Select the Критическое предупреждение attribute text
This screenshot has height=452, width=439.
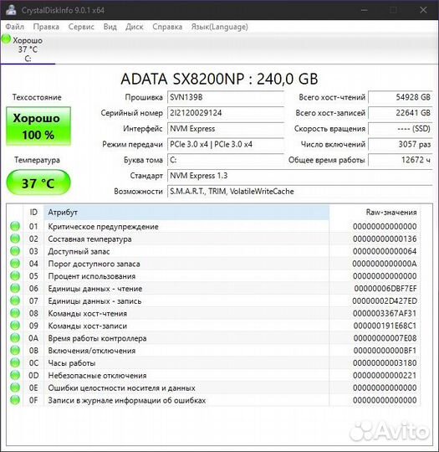(103, 227)
